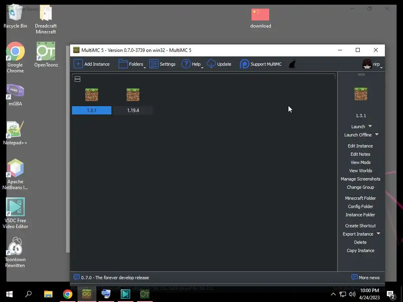Collapse the instance group toggle icon
Image resolution: width=403 pixels, height=302 pixels.
click(x=78, y=79)
